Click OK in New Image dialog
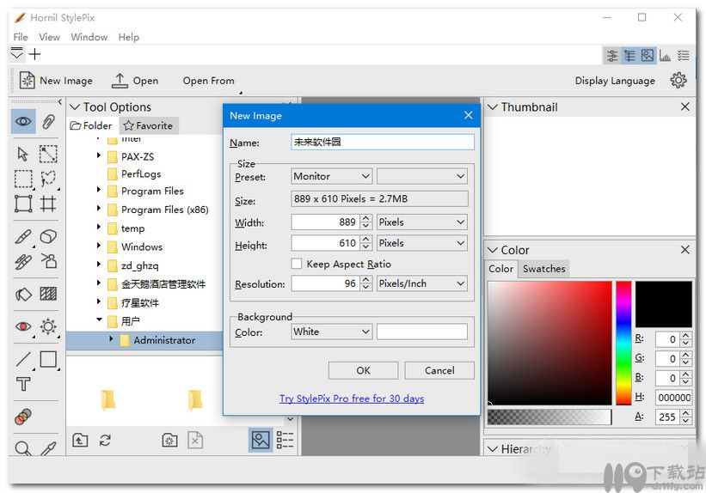The width and height of the screenshot is (706, 493). [x=364, y=370]
